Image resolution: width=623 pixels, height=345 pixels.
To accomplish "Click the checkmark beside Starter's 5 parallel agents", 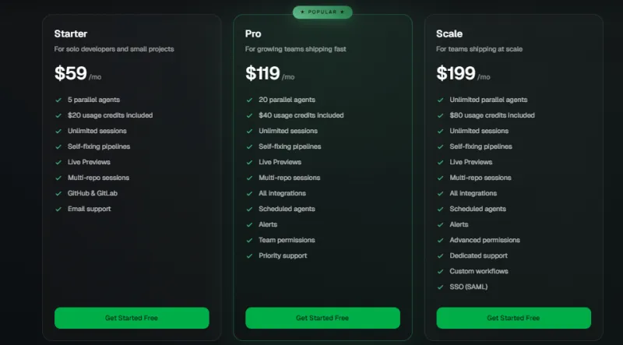I will pyautogui.click(x=58, y=100).
